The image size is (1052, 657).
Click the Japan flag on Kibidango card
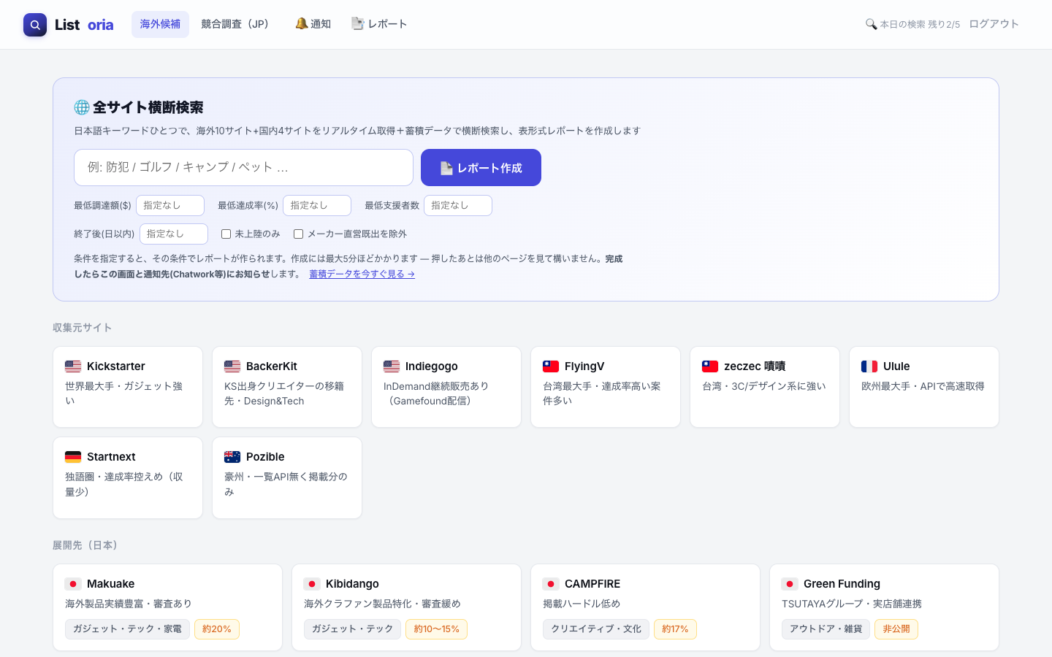[x=312, y=584]
